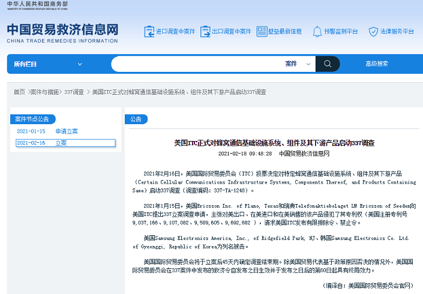
Task: Select the 公告 tab header
Action: pyautogui.click(x=136, y=119)
